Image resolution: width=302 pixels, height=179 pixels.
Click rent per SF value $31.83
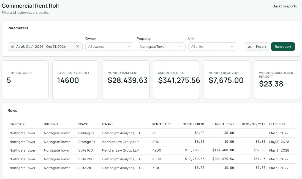[259, 159]
